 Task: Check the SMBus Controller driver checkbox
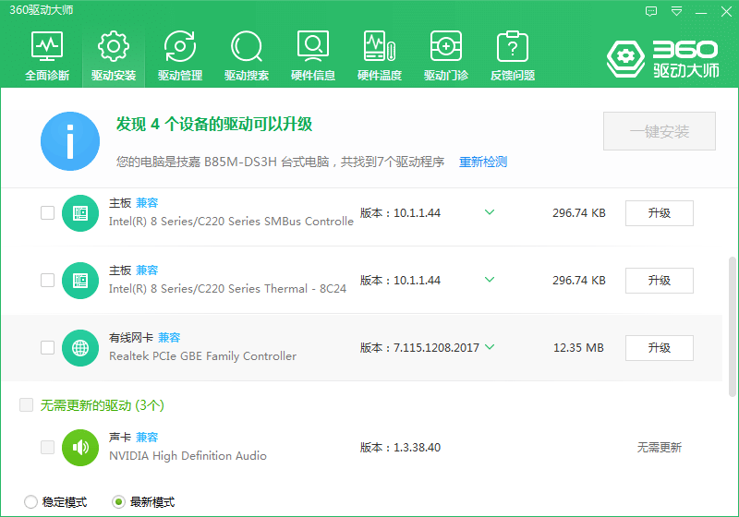click(48, 213)
